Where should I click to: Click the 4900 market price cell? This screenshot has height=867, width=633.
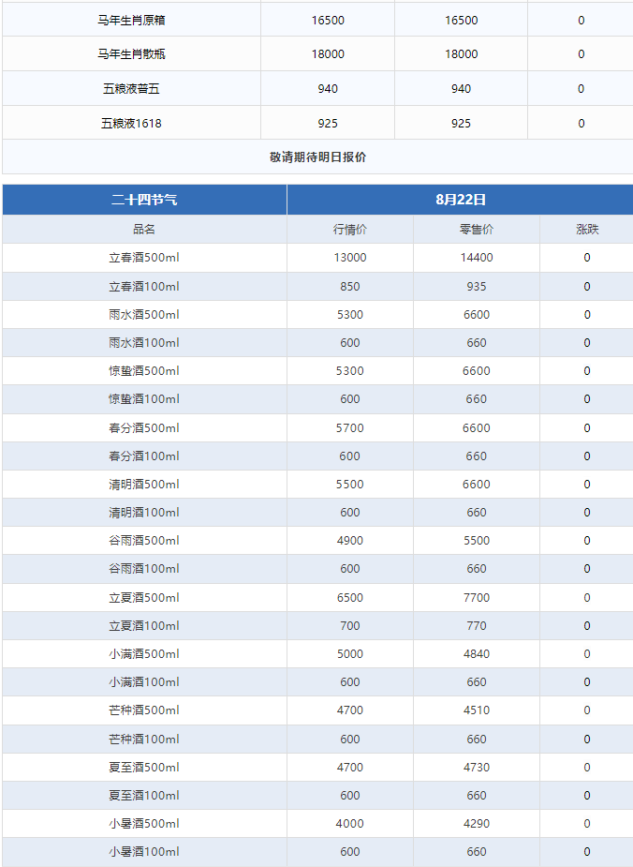coord(349,541)
